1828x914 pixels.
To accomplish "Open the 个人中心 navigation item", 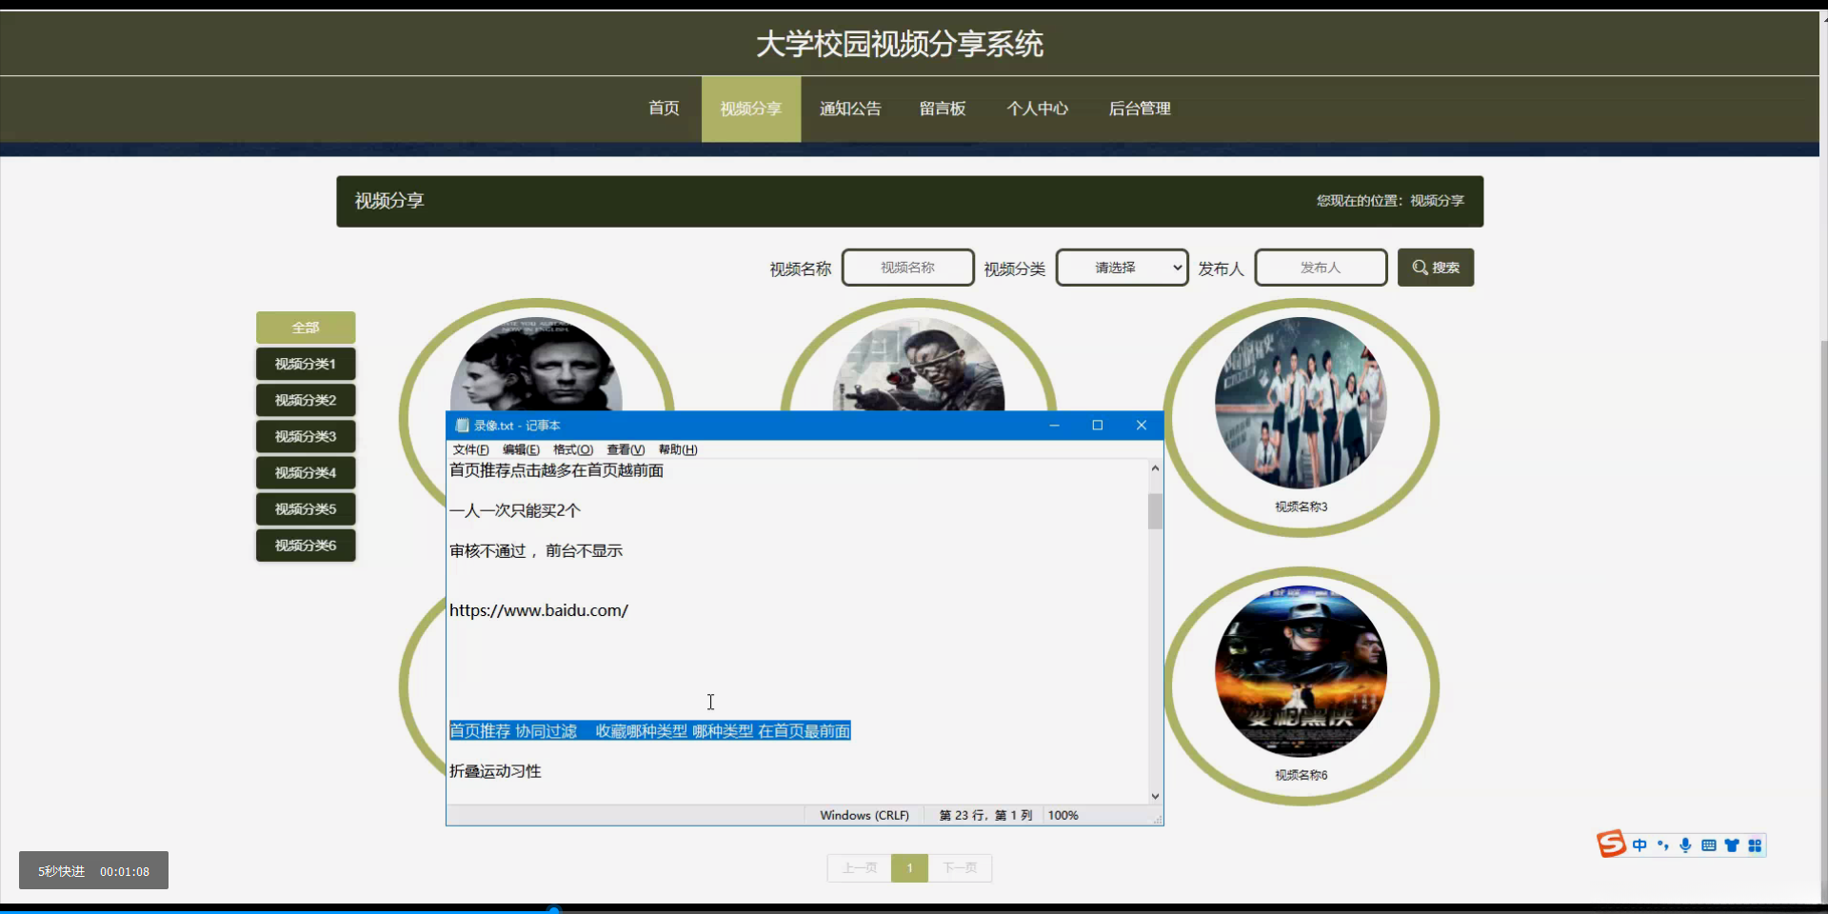I will (x=1038, y=109).
